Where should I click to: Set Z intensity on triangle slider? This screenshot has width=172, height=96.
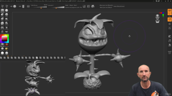click(57, 7)
